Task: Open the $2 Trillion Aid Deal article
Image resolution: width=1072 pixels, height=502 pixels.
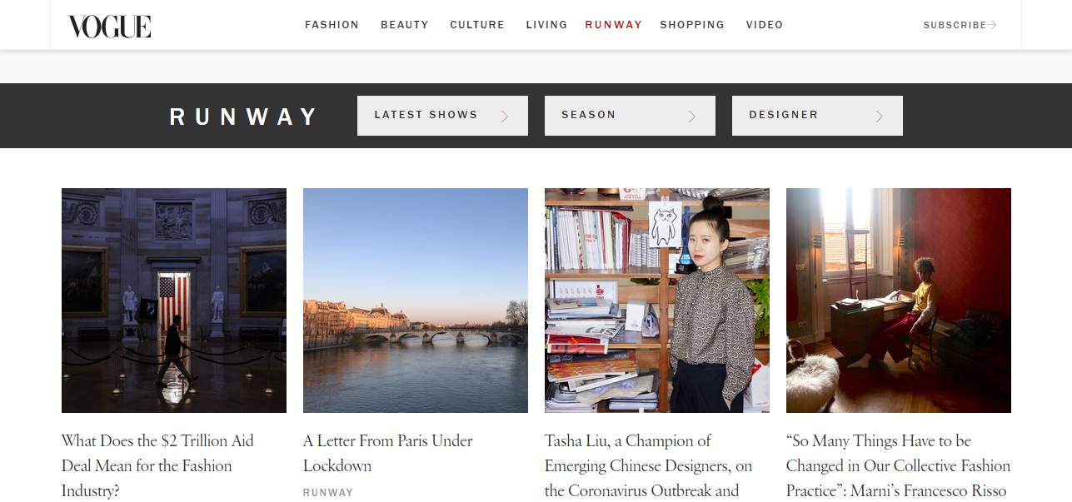Action: [x=157, y=465]
